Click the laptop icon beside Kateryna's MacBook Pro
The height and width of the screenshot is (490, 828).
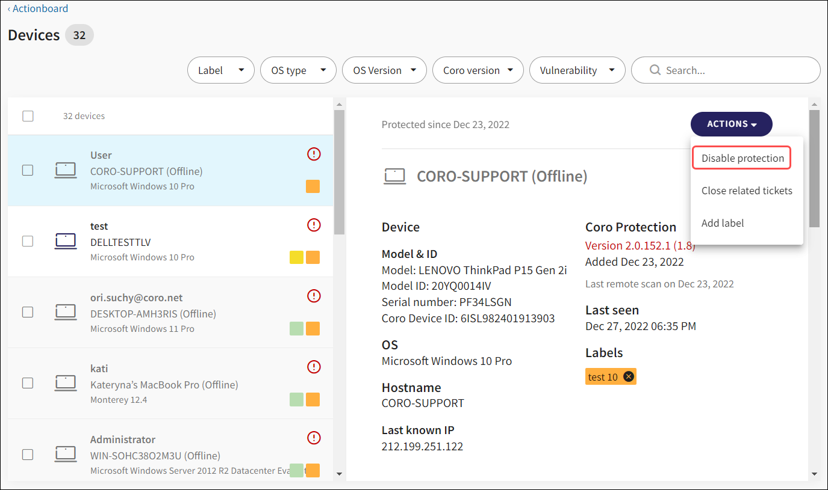[x=66, y=383]
